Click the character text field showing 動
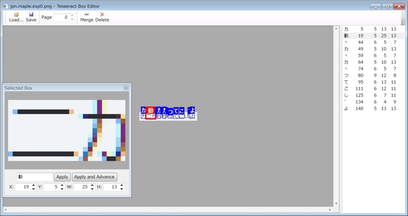The height and width of the screenshot is (216, 408). 35,177
